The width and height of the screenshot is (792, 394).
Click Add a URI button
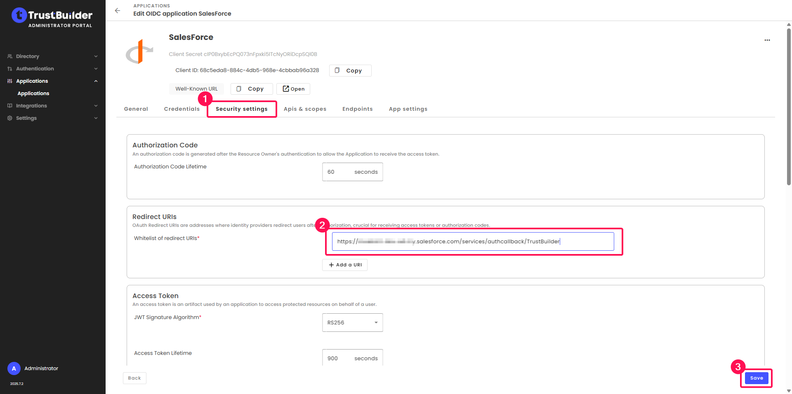click(x=345, y=265)
